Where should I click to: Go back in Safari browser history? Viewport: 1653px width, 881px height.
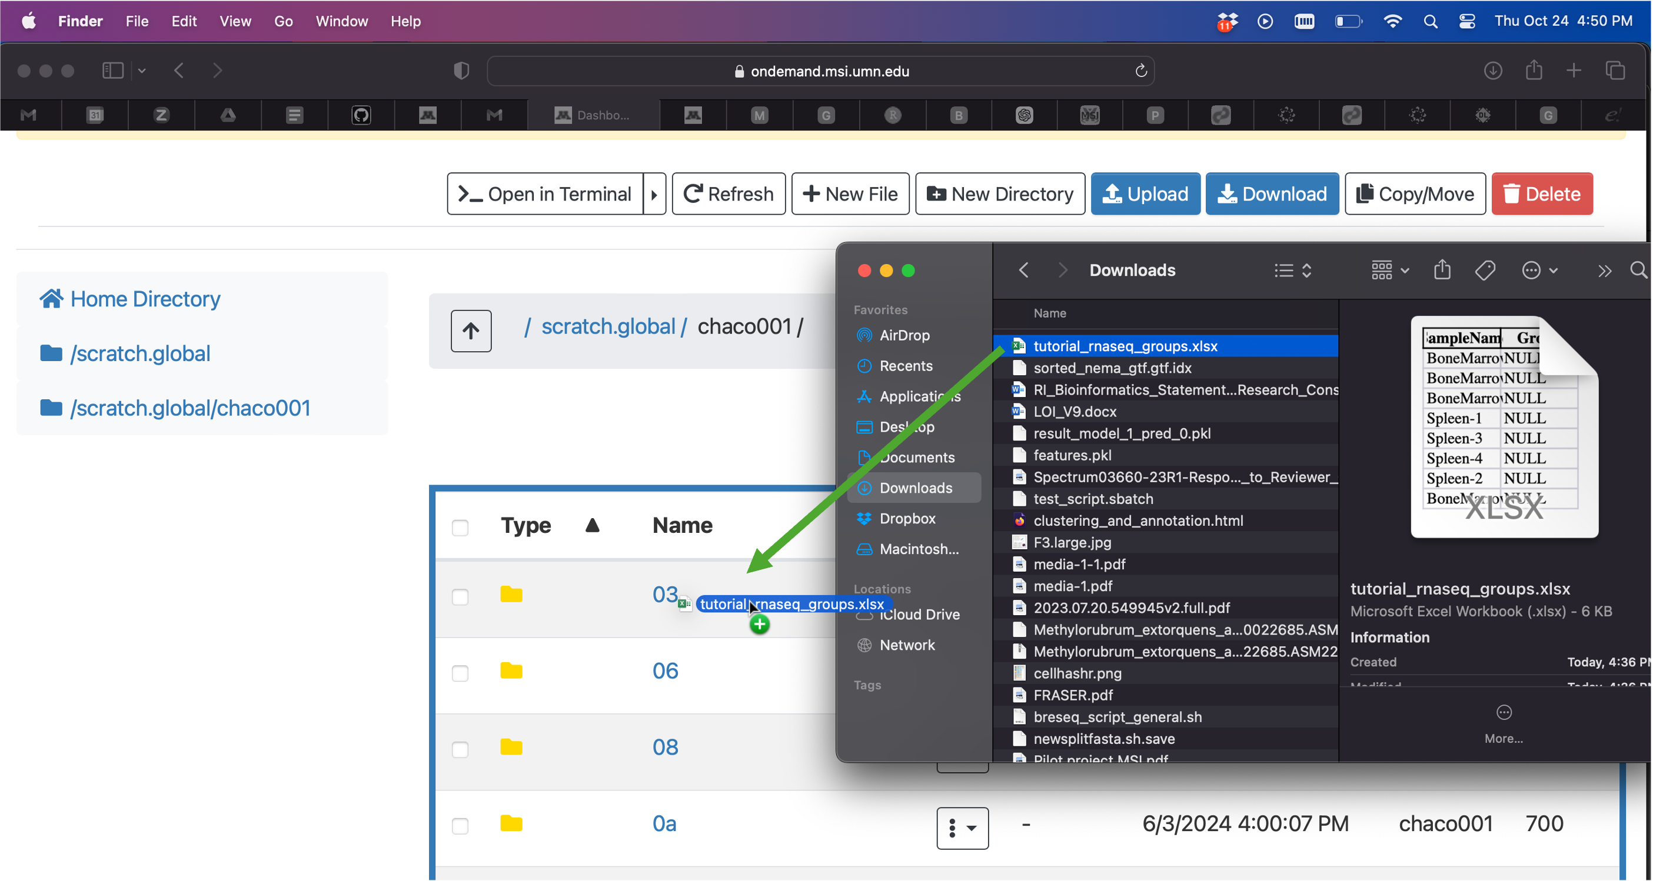pos(179,71)
